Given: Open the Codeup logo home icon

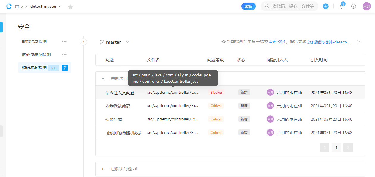Looking at the screenshot, I should click(9, 6).
